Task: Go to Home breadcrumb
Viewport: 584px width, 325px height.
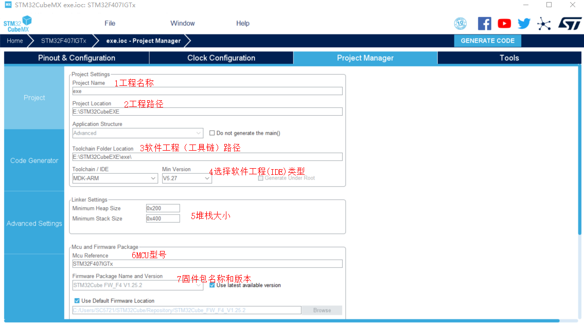Action: (15, 41)
